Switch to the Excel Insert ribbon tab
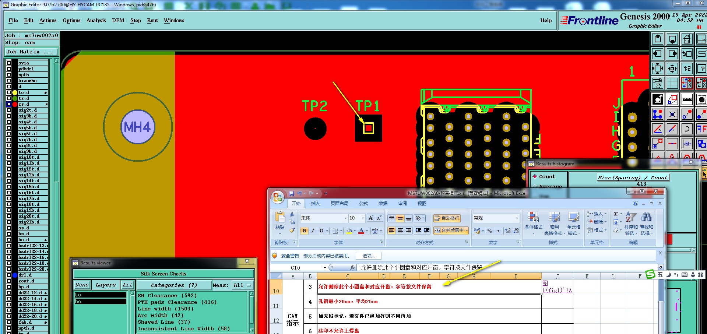Screen dimensions: 707x334 (x=316, y=203)
